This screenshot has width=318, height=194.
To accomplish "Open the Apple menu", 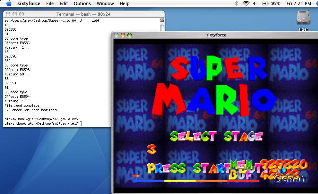I will coord(9,4).
